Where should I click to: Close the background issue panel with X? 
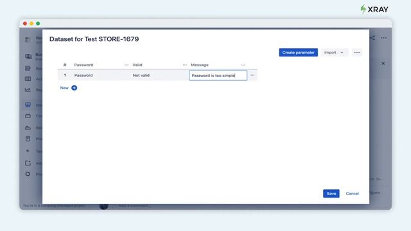click(x=383, y=64)
